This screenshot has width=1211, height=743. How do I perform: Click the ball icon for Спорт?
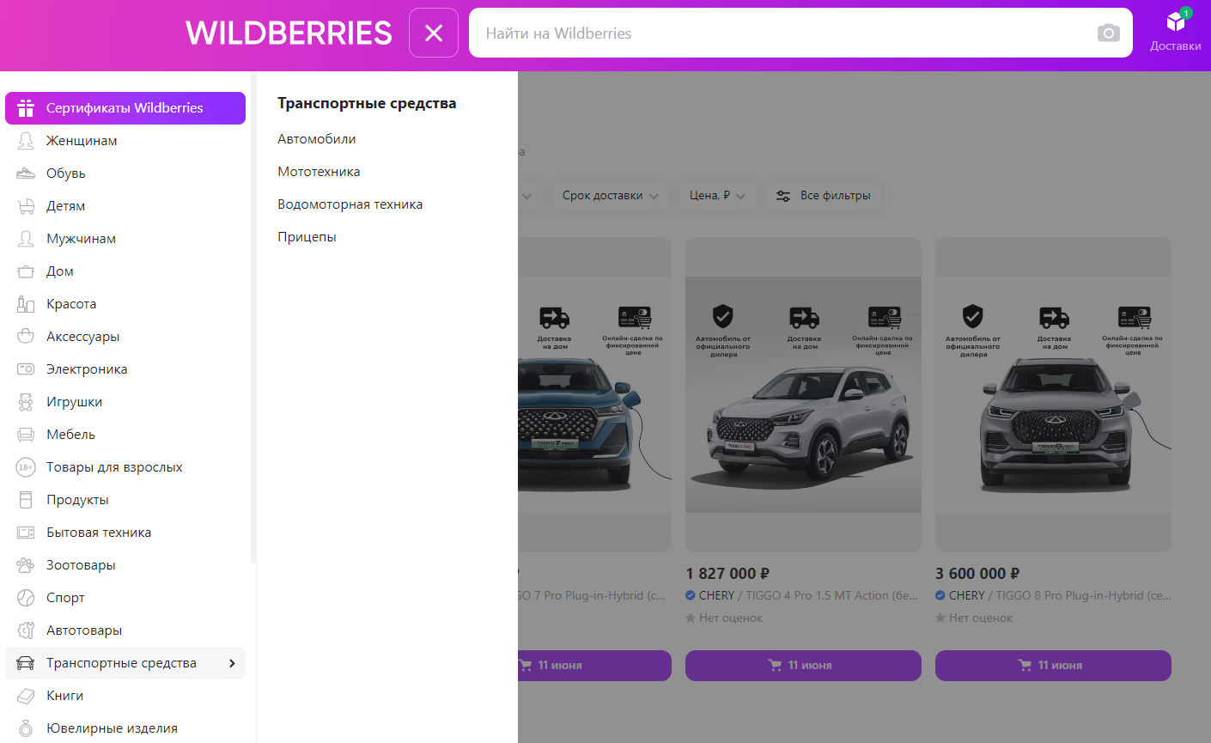click(x=26, y=598)
